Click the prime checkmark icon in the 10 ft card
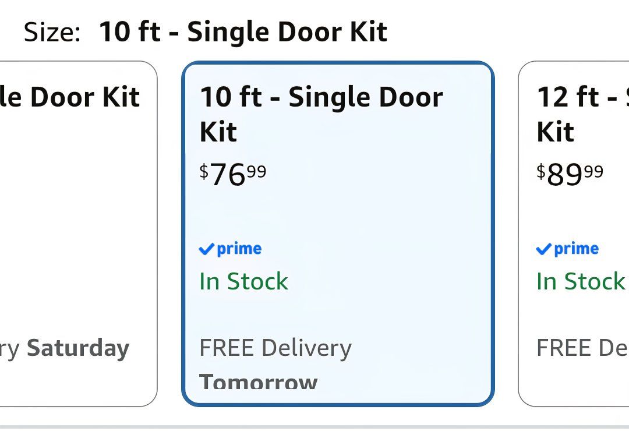 (207, 249)
